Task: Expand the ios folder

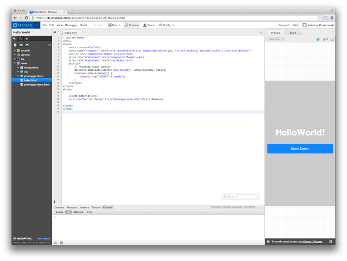Action: (x=15, y=59)
